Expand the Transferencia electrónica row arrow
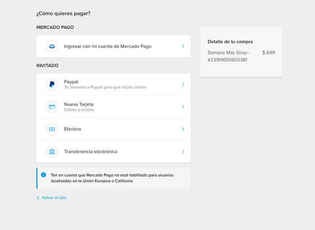This screenshot has width=315, height=230. 183,151
